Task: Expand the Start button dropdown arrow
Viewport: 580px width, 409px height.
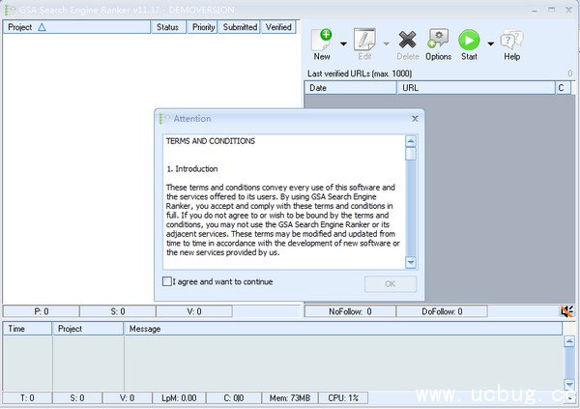Action: click(x=490, y=43)
